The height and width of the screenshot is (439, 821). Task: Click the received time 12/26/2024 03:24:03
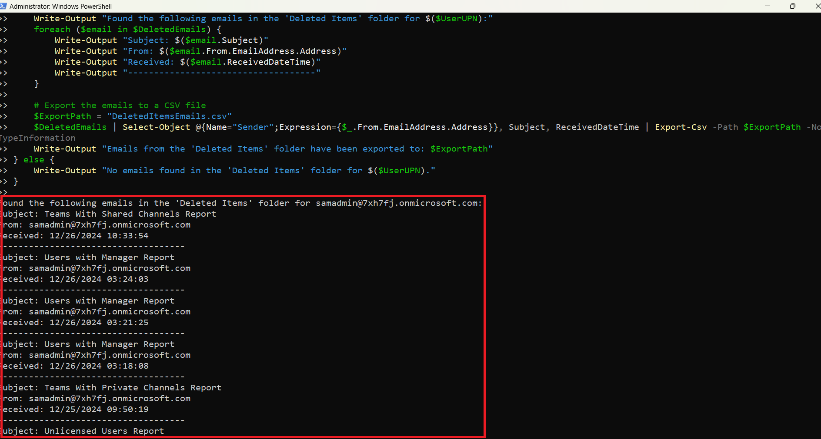click(99, 279)
